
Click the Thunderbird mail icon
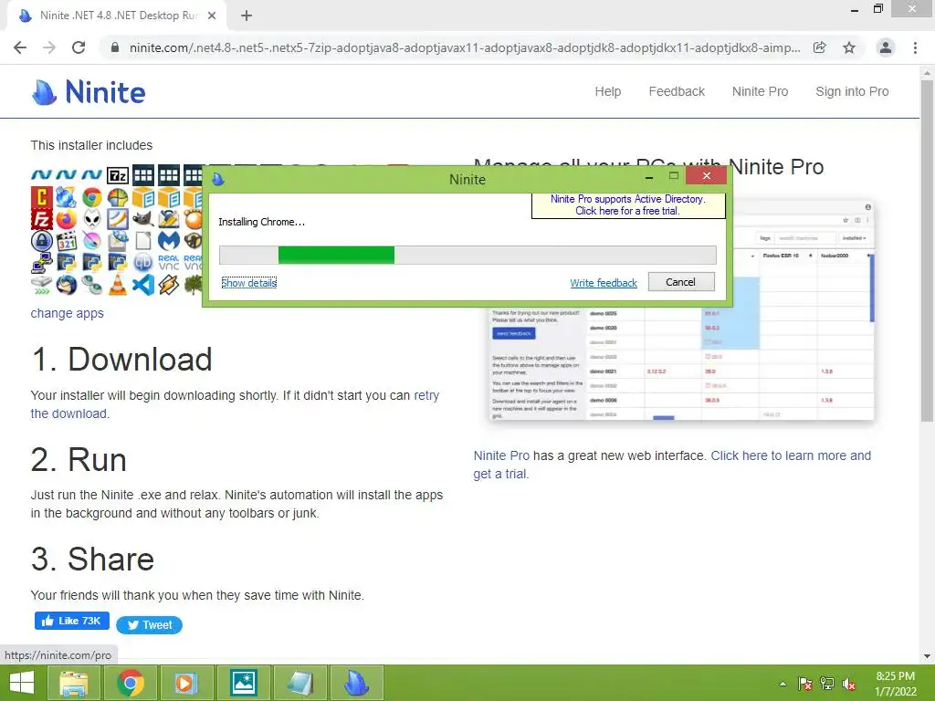(x=66, y=285)
